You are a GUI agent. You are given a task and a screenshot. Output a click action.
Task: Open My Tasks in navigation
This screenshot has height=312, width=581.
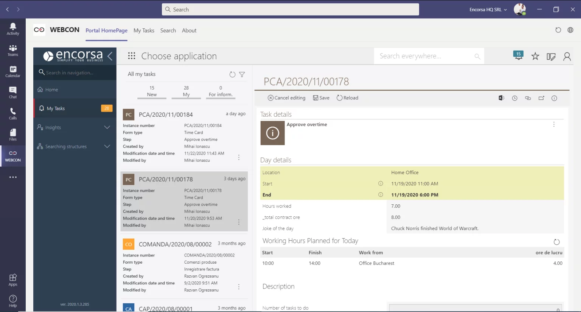click(75, 108)
